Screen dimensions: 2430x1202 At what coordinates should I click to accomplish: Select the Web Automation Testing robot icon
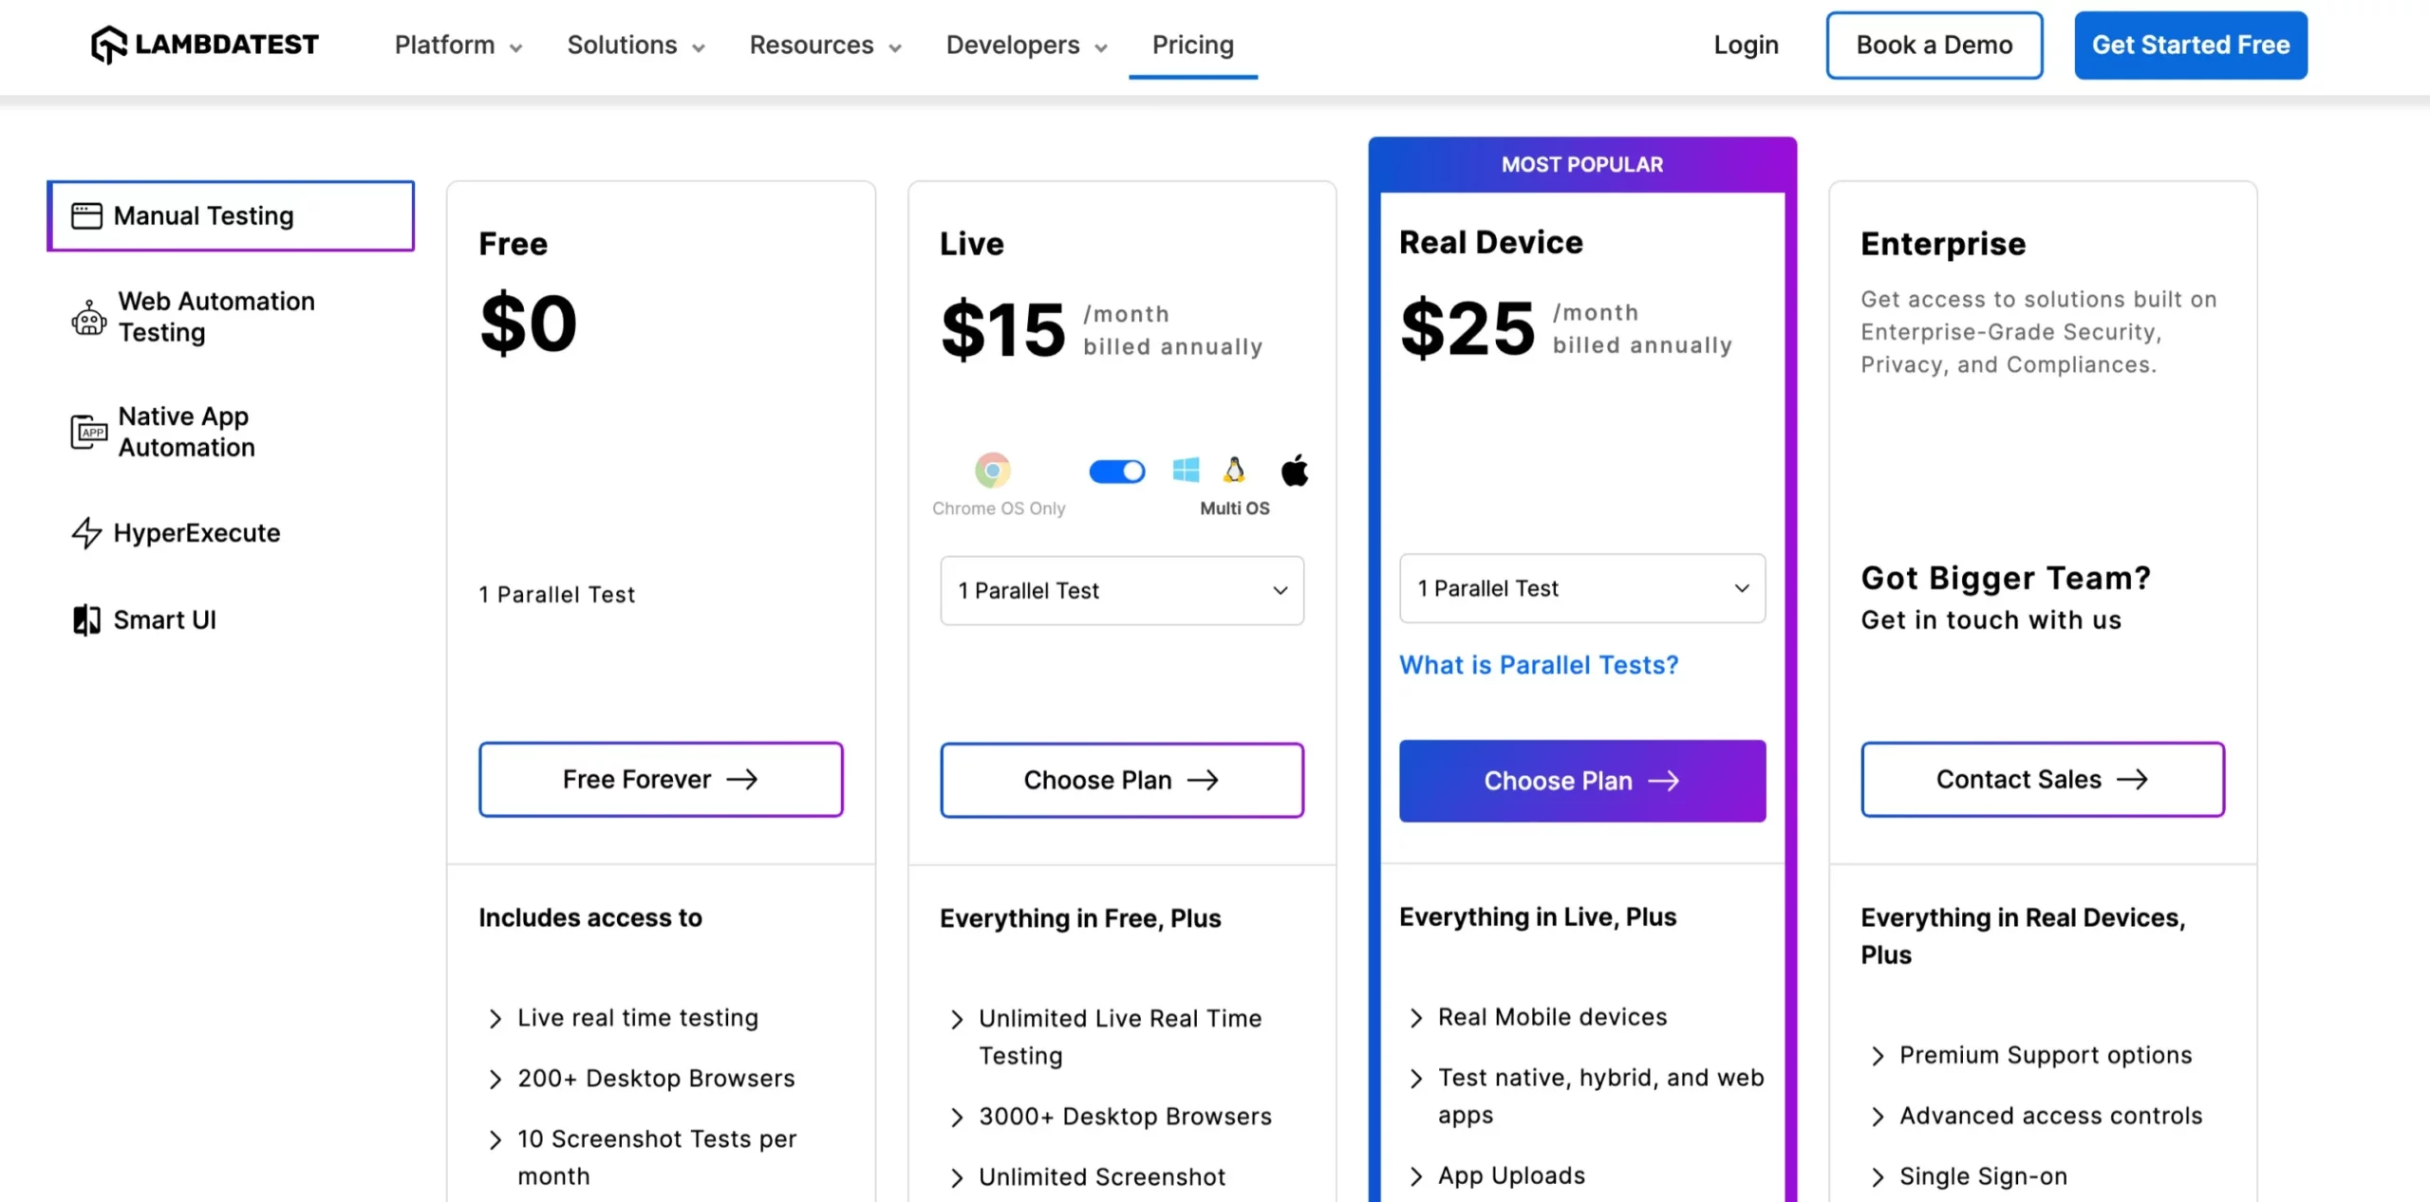[87, 318]
